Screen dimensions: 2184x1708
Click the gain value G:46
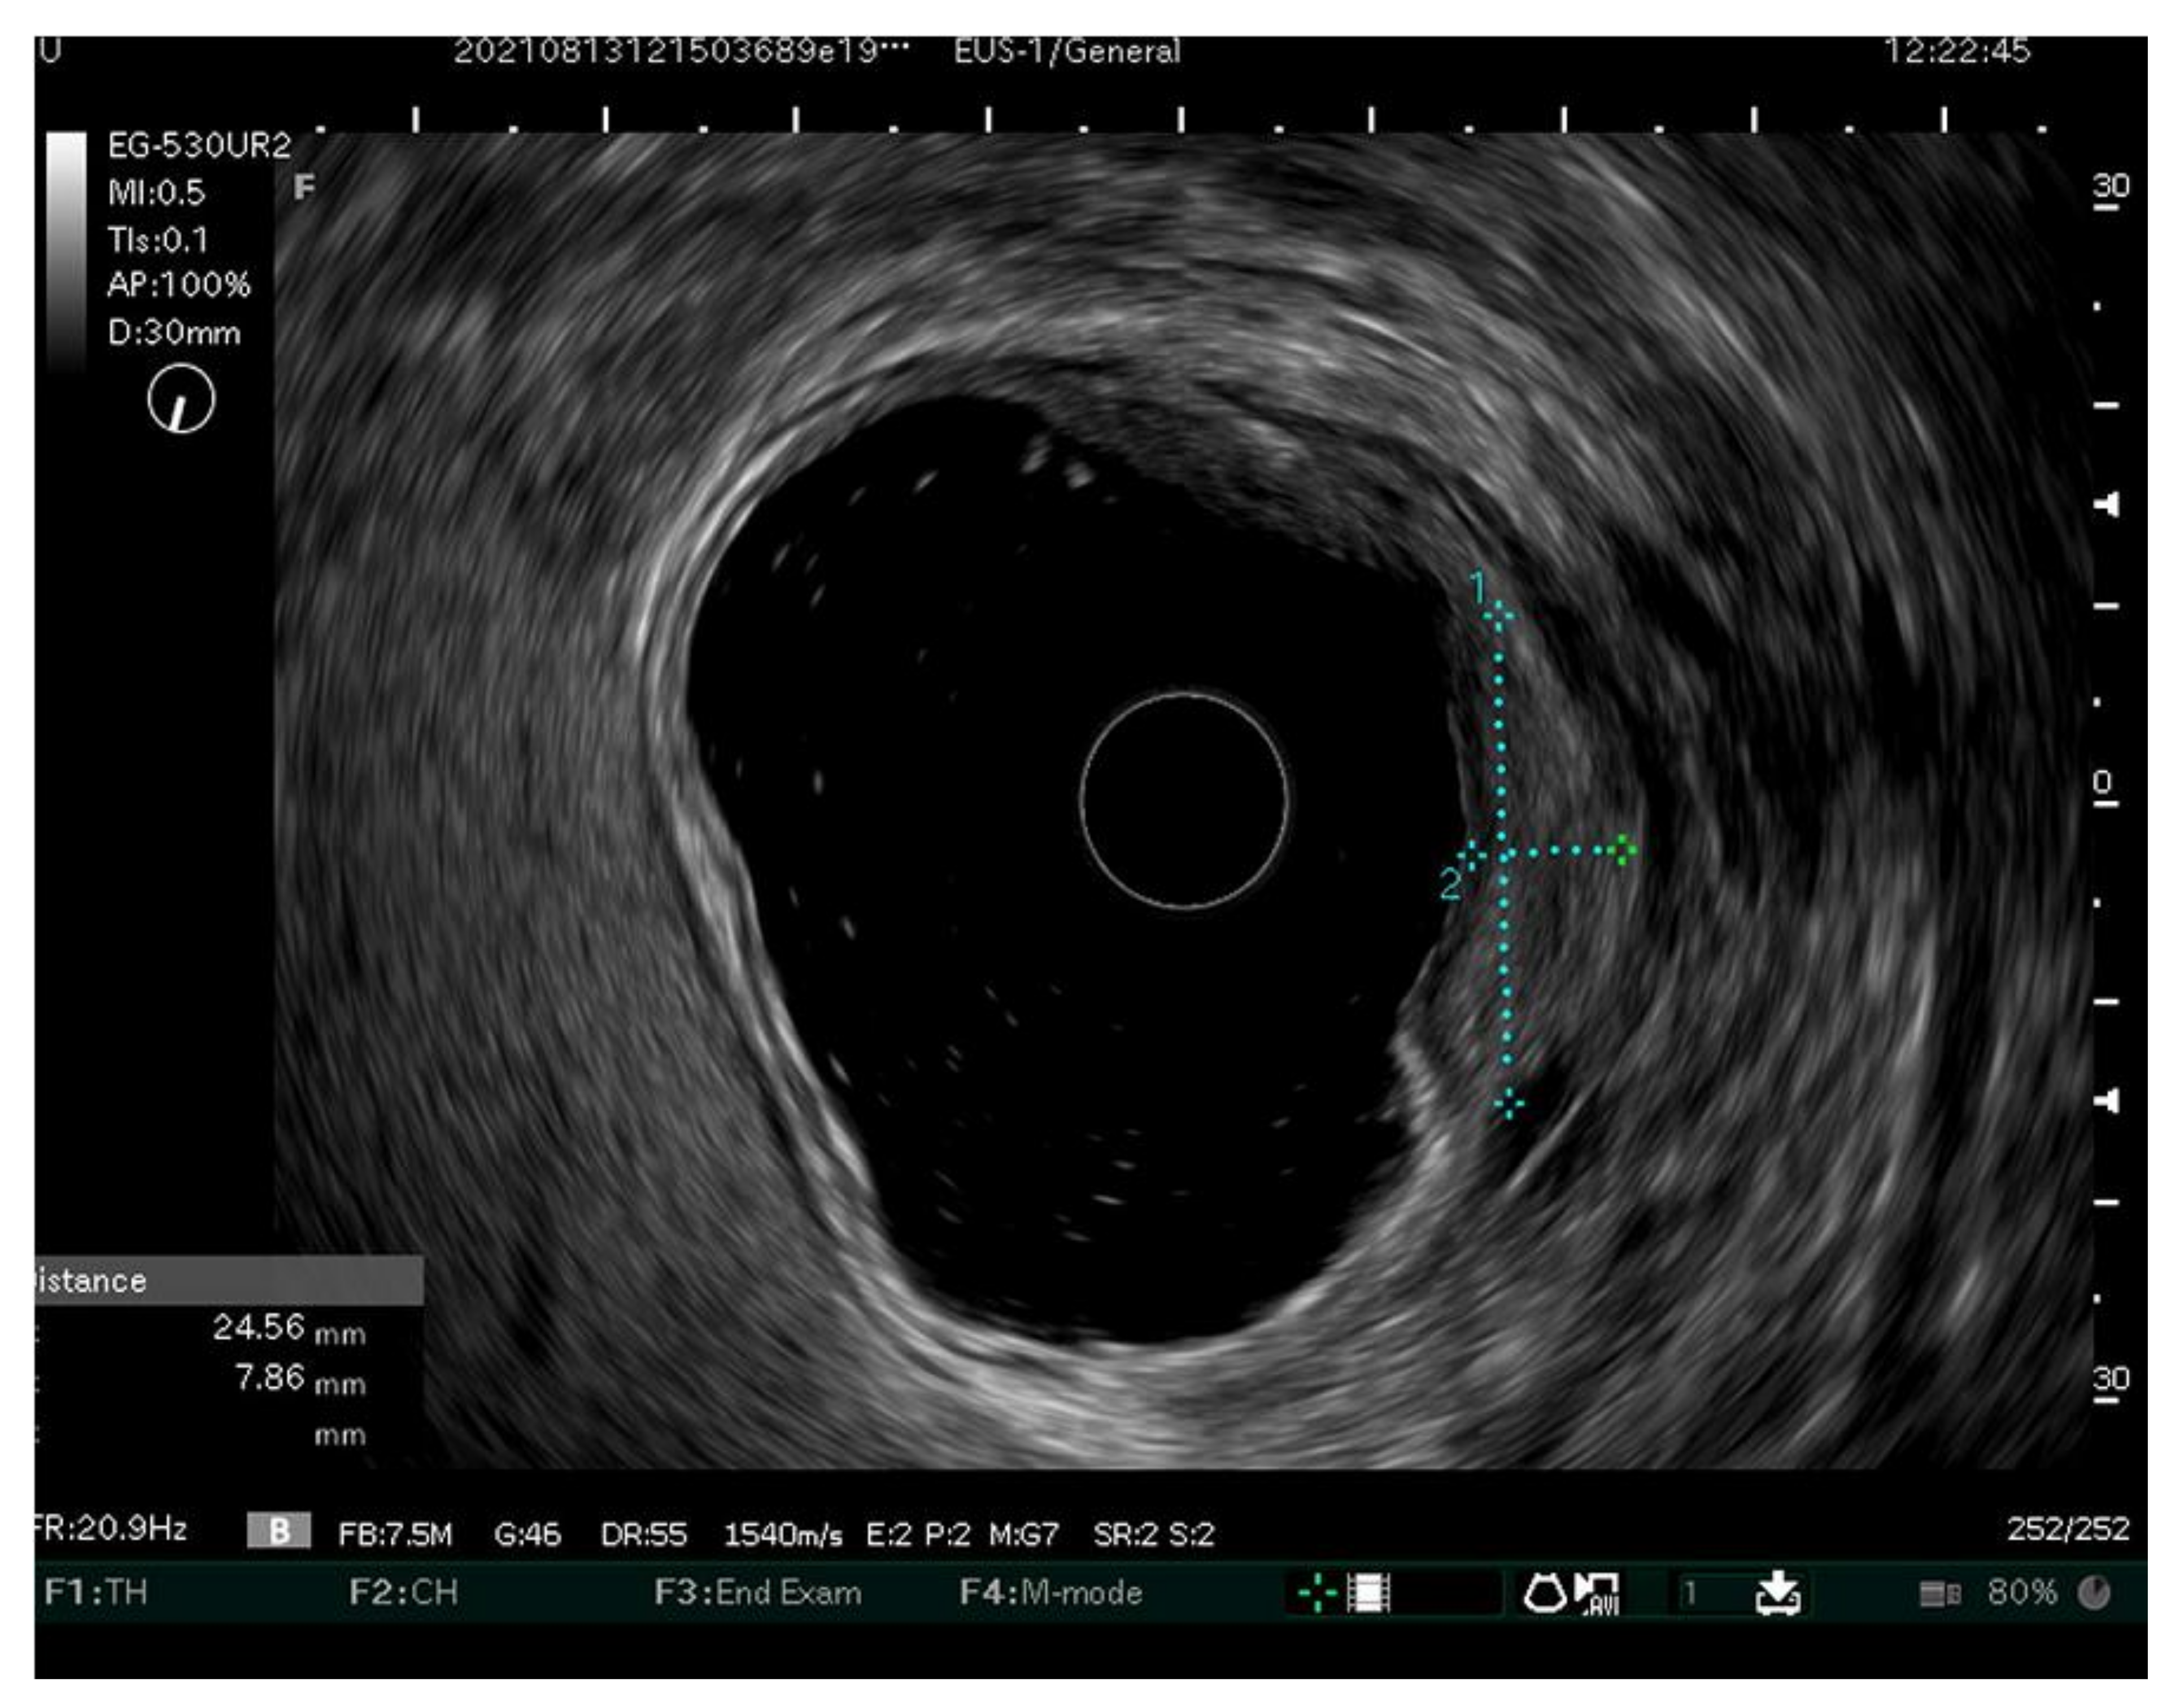coord(527,1533)
